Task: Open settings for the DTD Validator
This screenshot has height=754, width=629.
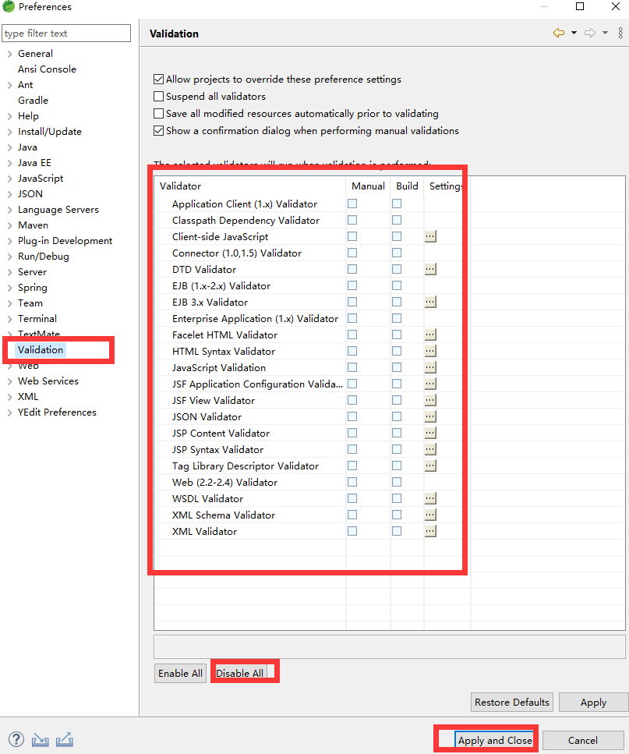Action: (430, 269)
